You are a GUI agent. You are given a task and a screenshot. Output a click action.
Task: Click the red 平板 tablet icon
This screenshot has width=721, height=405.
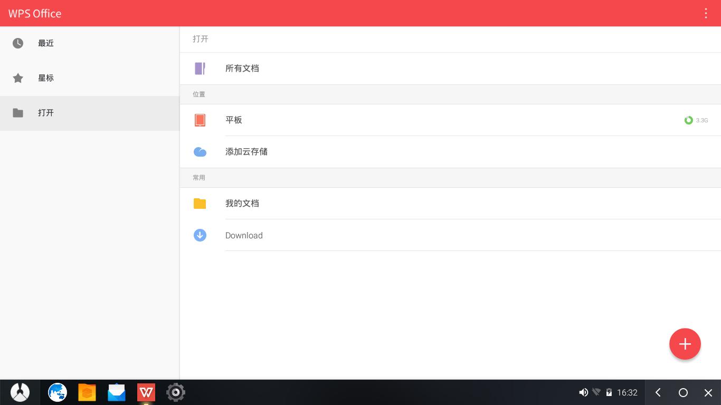200,120
